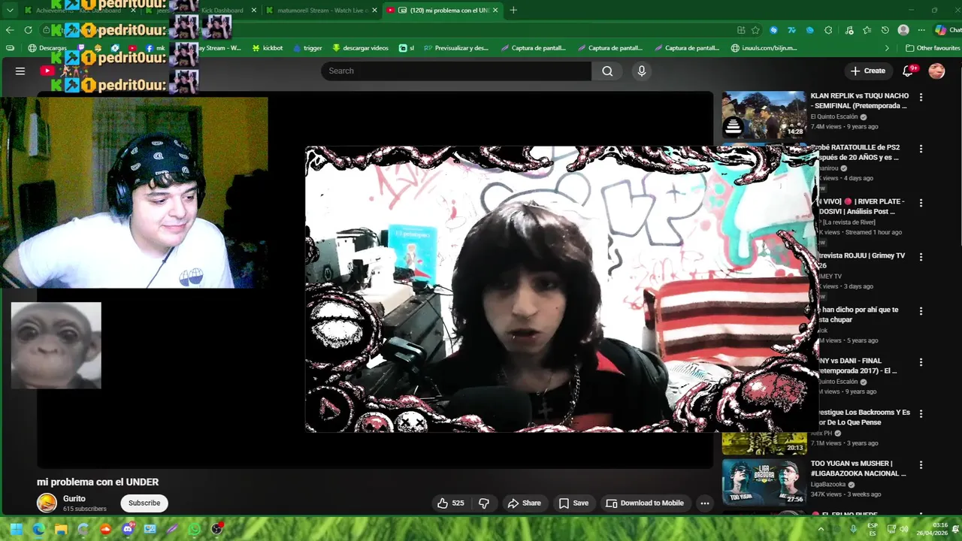The width and height of the screenshot is (962, 541).
Task: Open the browser profile icon
Action: click(903, 30)
